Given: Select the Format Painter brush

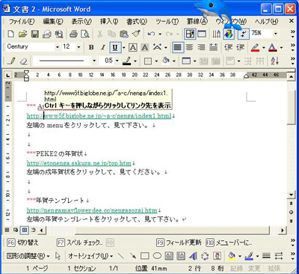Looking at the screenshot, I should [136, 34].
